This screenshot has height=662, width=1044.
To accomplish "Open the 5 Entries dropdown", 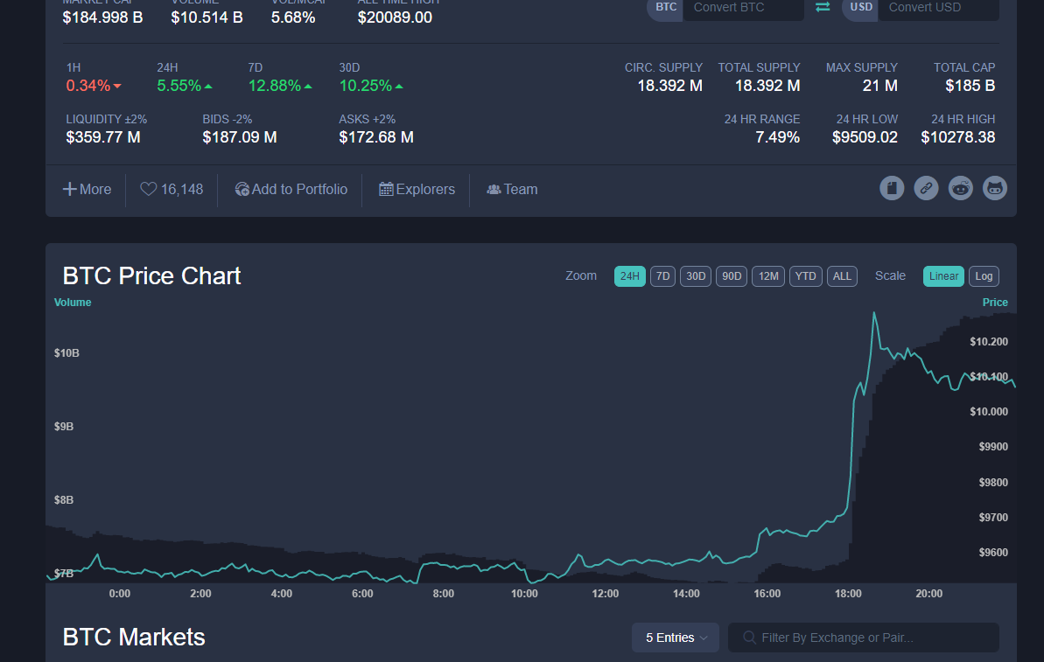I will pos(675,638).
